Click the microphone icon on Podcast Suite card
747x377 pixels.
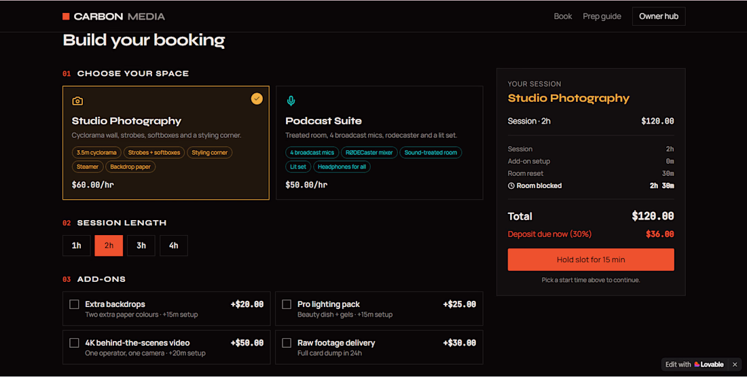pos(291,101)
